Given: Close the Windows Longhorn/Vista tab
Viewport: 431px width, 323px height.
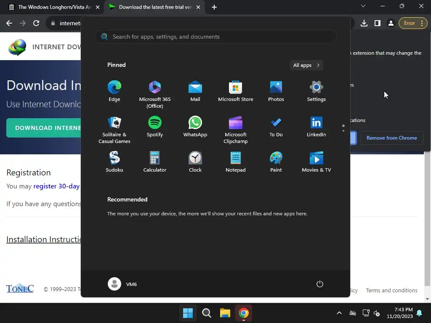Looking at the screenshot, I should click(x=98, y=7).
